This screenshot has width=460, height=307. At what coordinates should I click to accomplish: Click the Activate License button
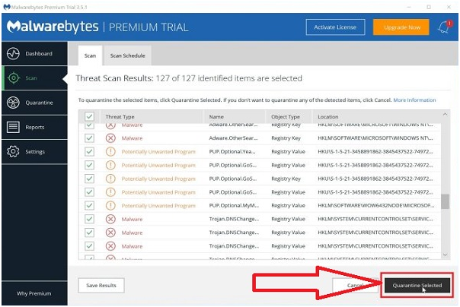tap(335, 27)
